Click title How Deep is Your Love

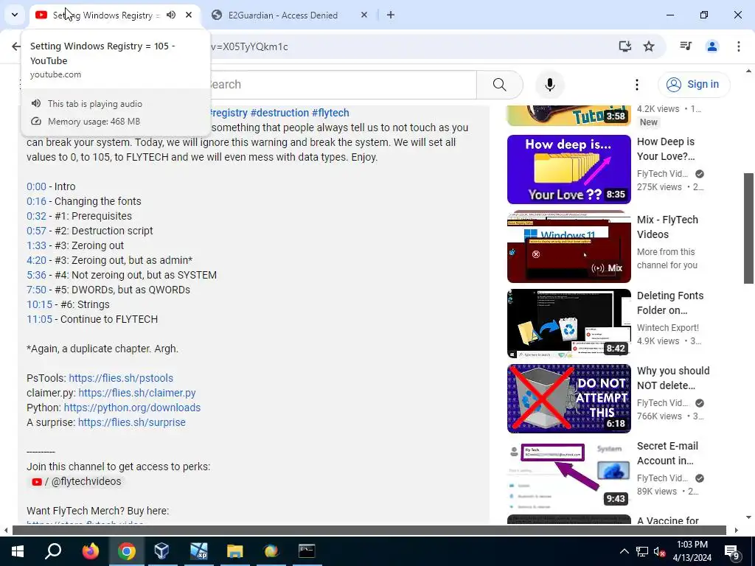tap(666, 149)
